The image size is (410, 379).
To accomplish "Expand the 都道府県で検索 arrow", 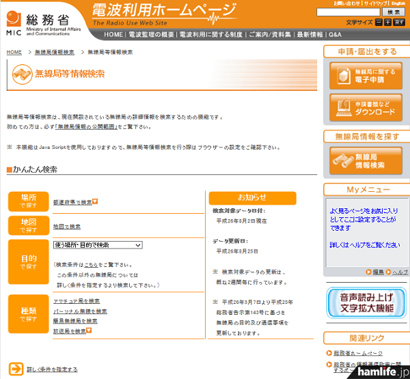I will (x=95, y=201).
